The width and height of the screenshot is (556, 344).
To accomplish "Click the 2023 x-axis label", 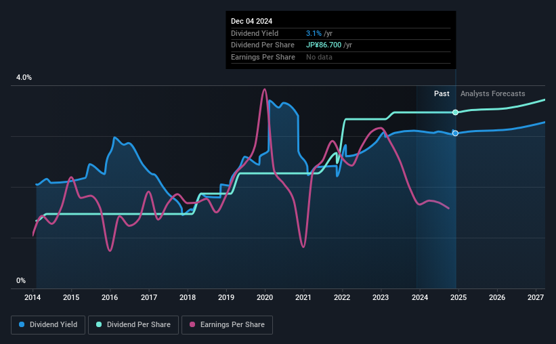I will [x=381, y=297].
